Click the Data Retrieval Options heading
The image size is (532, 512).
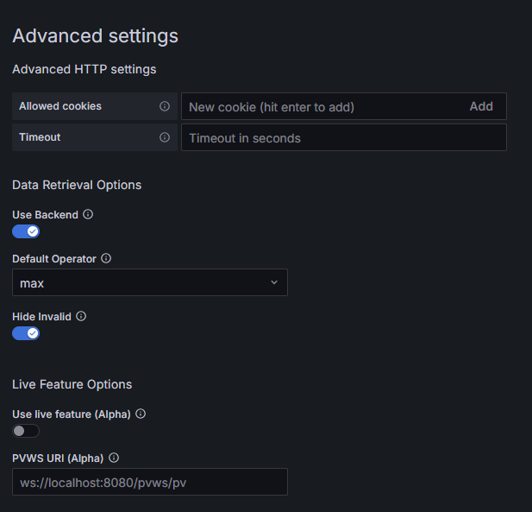tap(77, 185)
